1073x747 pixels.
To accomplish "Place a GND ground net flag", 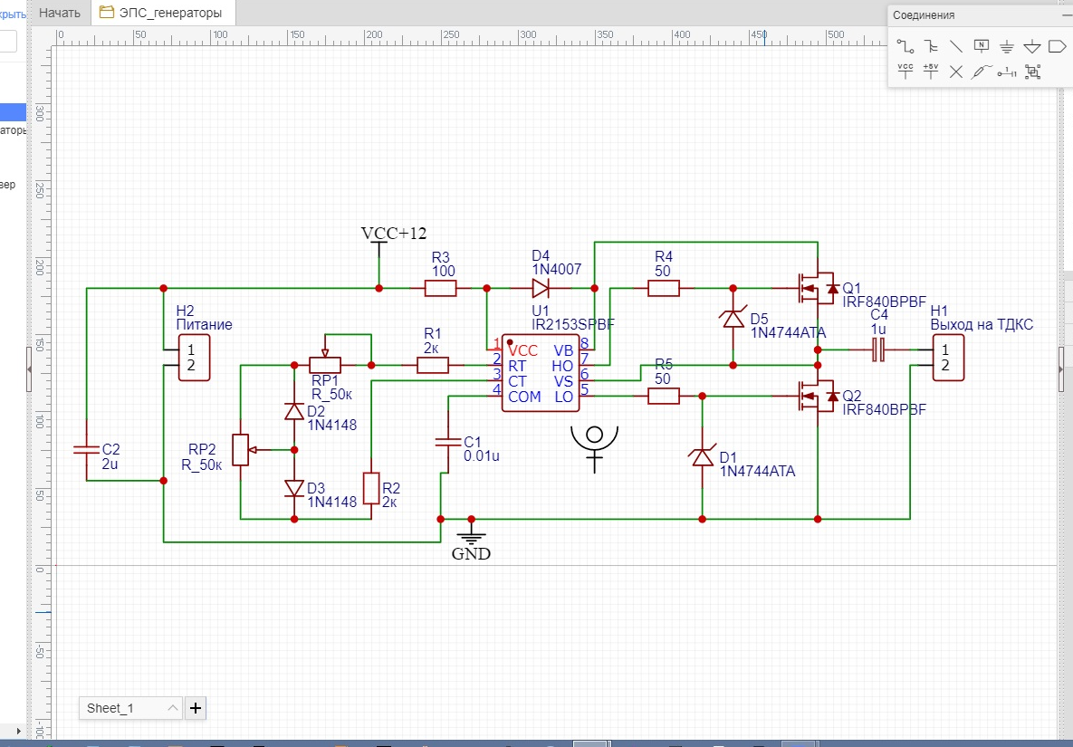I will point(1006,45).
